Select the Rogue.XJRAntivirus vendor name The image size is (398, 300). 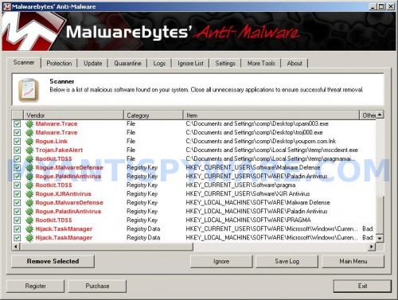[63, 194]
